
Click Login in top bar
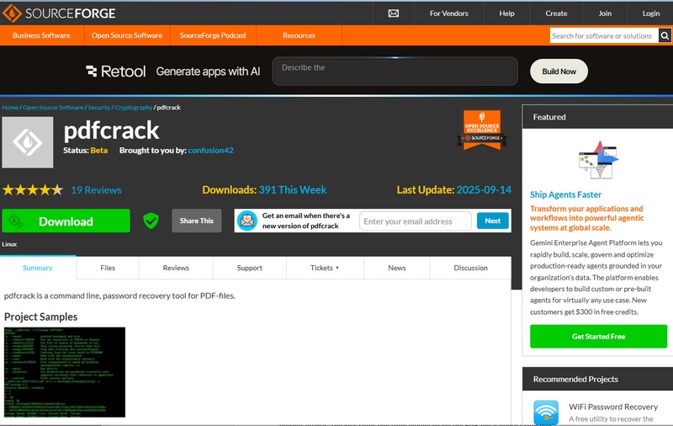[x=650, y=13]
